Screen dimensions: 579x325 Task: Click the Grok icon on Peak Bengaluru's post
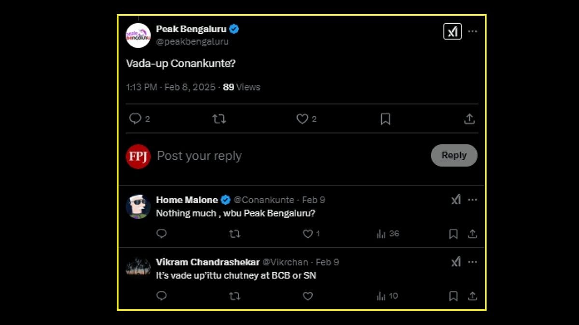[x=452, y=32]
